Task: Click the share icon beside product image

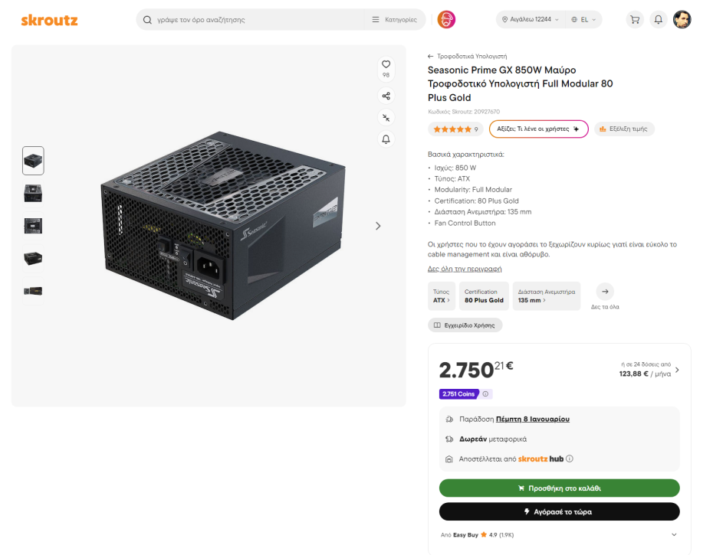Action: pyautogui.click(x=386, y=96)
